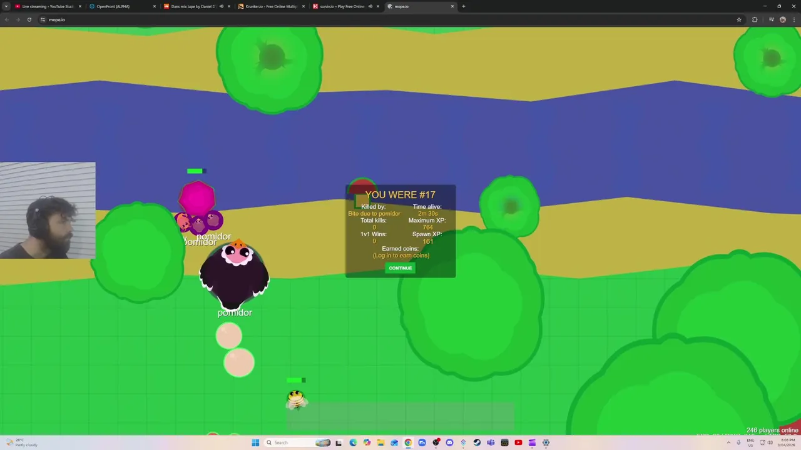Open a new browser tab with plus
The height and width of the screenshot is (450, 801).
click(x=464, y=6)
